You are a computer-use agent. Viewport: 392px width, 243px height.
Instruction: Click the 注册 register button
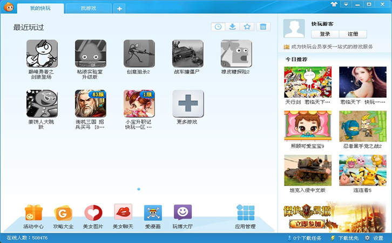click(353, 34)
